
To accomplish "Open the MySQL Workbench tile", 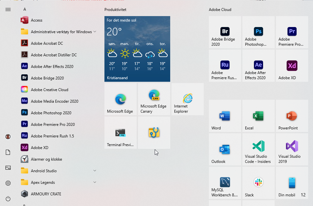I will point(225,183).
